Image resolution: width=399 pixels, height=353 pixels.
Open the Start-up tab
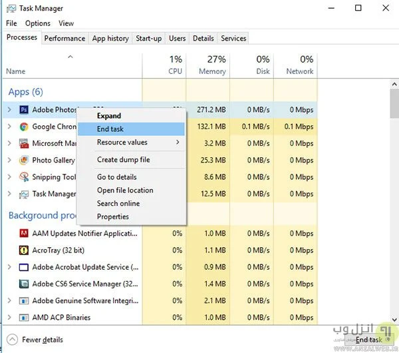(x=148, y=39)
